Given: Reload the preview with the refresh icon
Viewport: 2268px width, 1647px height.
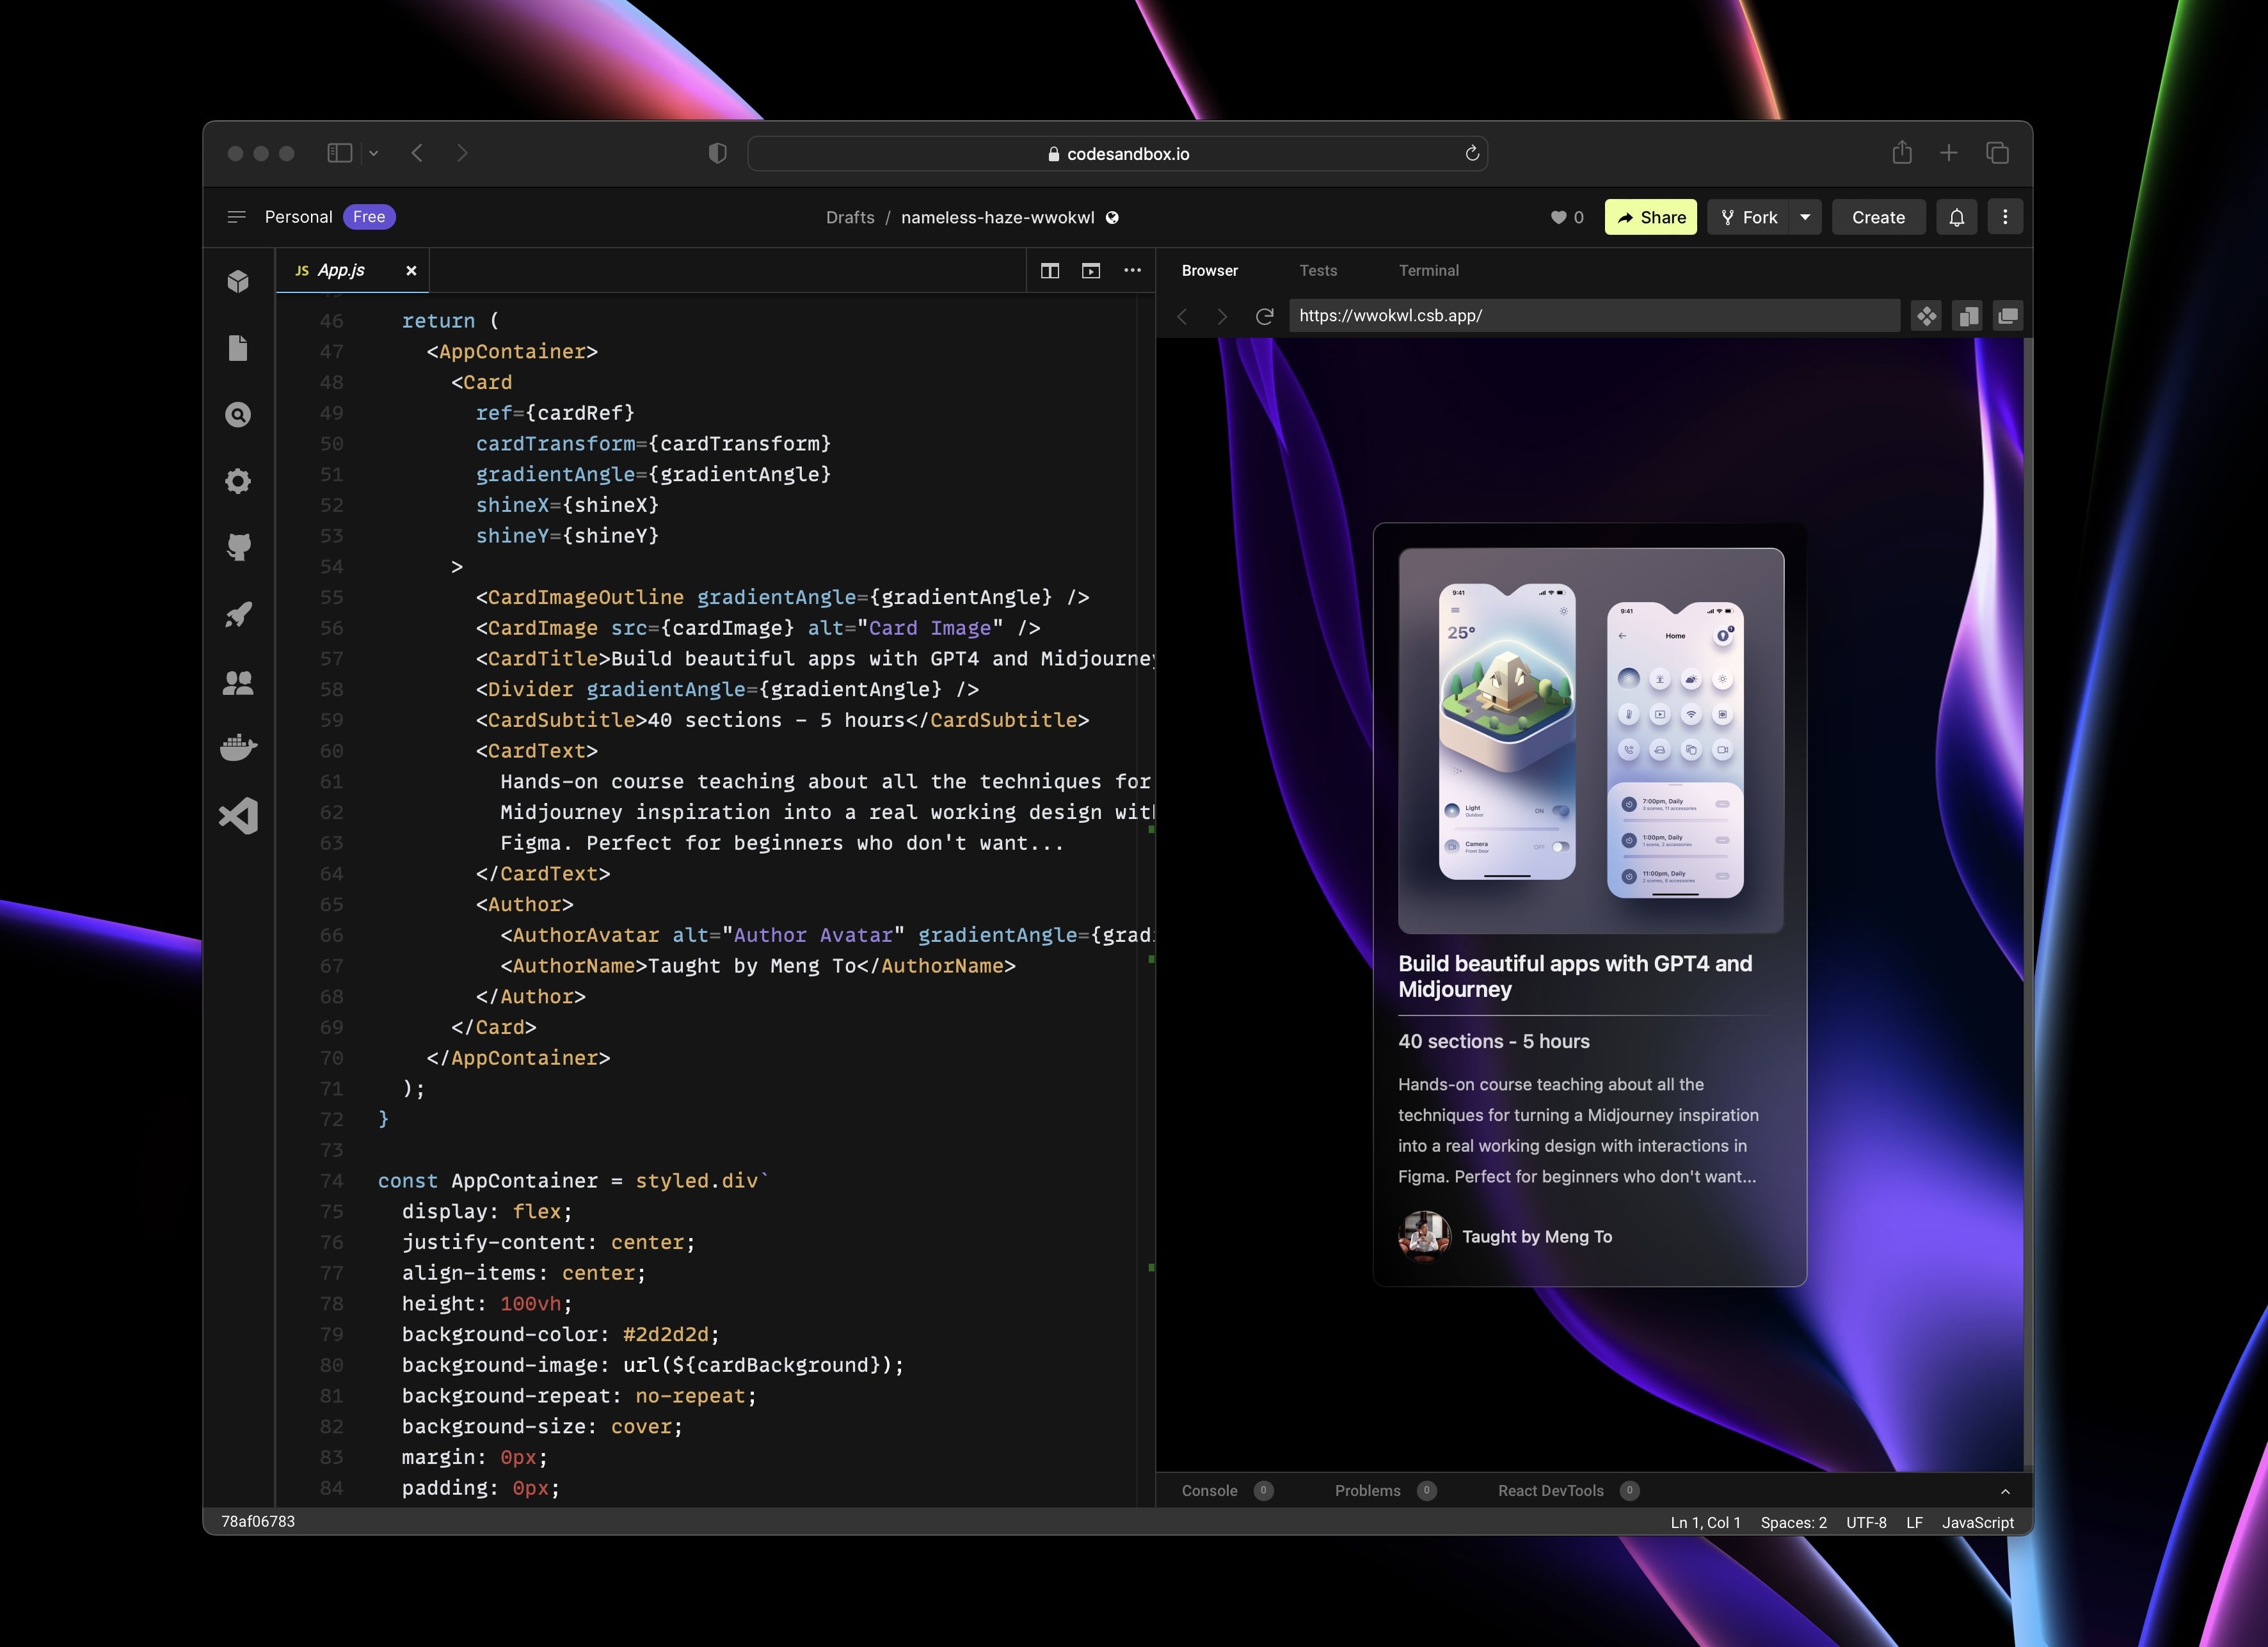Looking at the screenshot, I should 1264,315.
